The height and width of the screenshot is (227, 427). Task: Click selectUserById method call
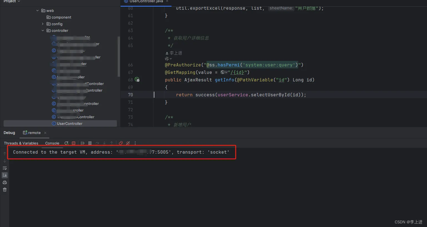(270, 95)
